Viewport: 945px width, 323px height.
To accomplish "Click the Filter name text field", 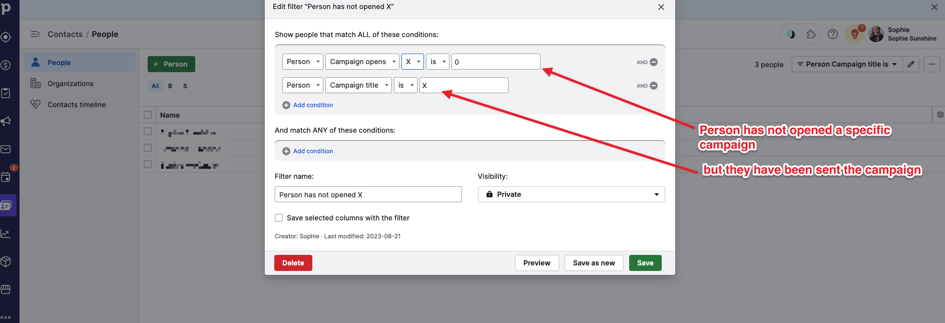I will point(368,194).
